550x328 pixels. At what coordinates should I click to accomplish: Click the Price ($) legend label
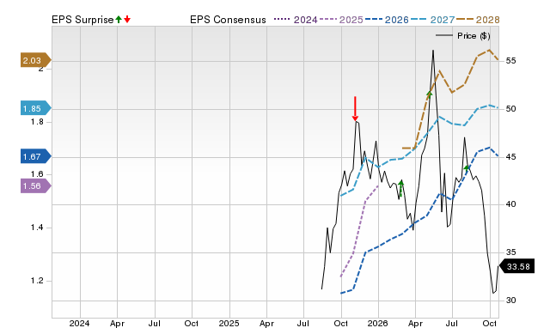pyautogui.click(x=474, y=36)
